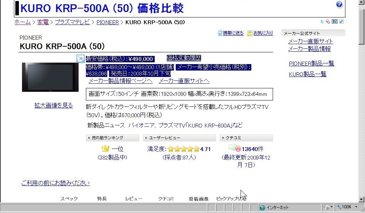The width and height of the screenshot is (365, 213).
Task: Click the mobile phone icon next to 携帯に送る
Action: tap(220, 32)
